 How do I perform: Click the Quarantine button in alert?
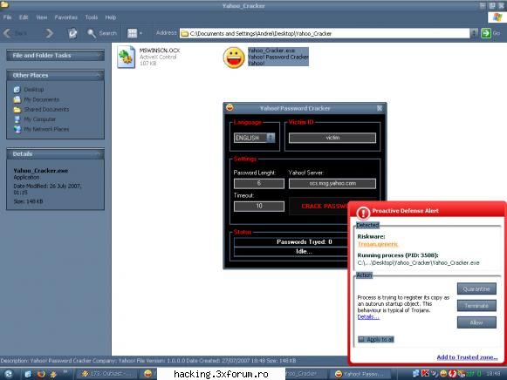point(476,288)
